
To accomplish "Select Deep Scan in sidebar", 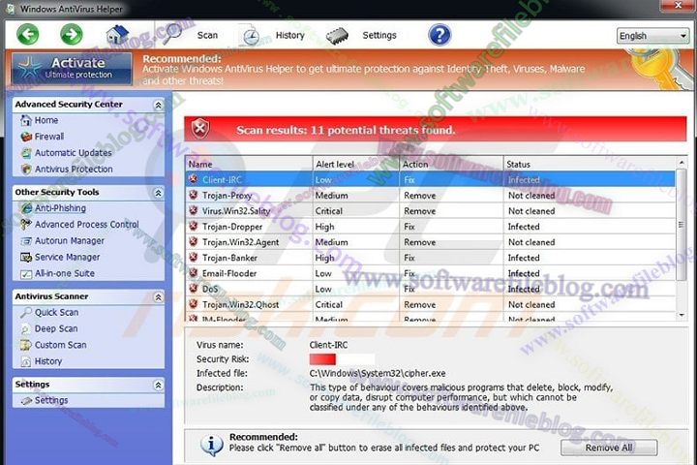I will pos(56,328).
